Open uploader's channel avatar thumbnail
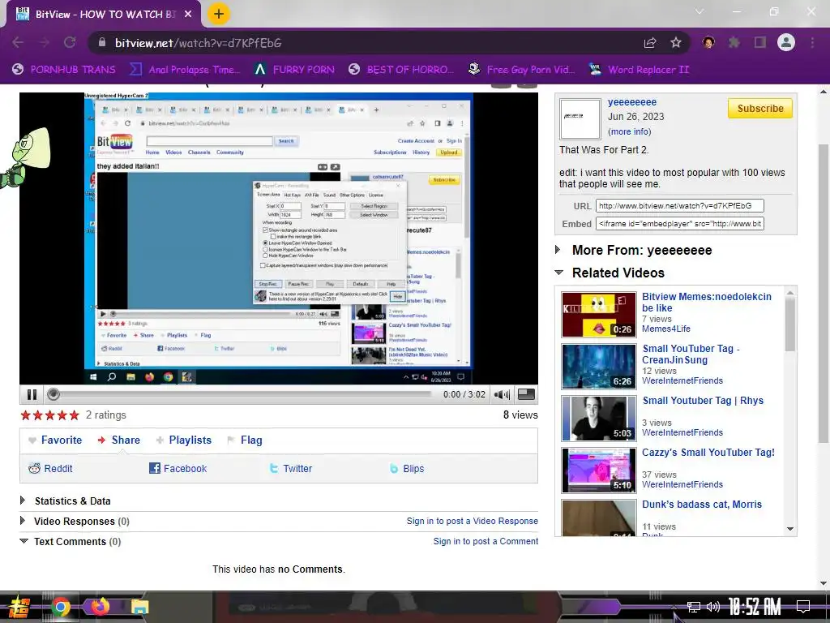Screen dimensions: 830x623 click(x=580, y=118)
